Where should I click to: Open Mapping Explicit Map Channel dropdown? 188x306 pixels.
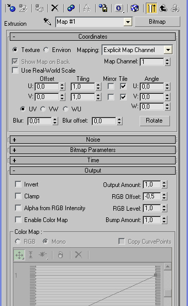pos(168,50)
